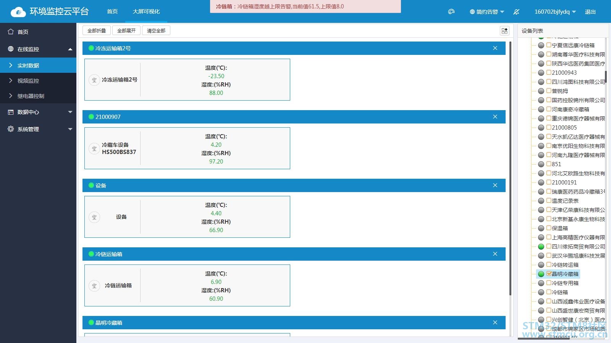Click device list vertical scrollbar thumb

[x=606, y=77]
